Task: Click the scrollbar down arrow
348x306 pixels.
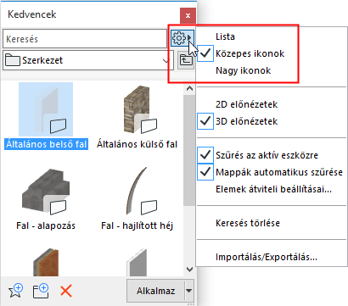Action: point(189,270)
